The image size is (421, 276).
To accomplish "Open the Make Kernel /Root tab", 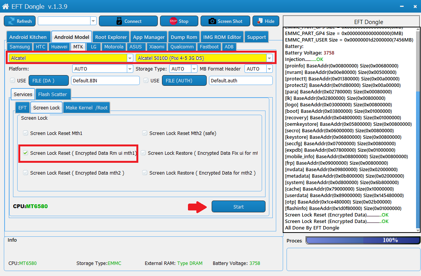I will 86,108.
